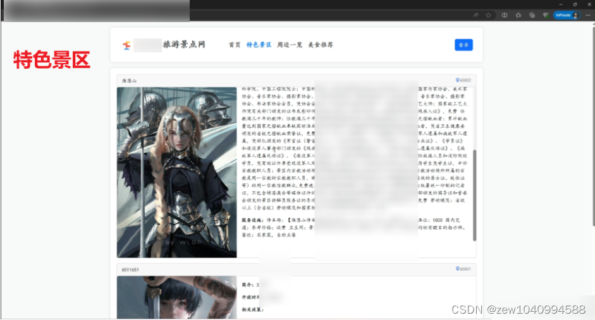Toggle the split screen browser icon
This screenshot has height=320, width=595.
(505, 15)
